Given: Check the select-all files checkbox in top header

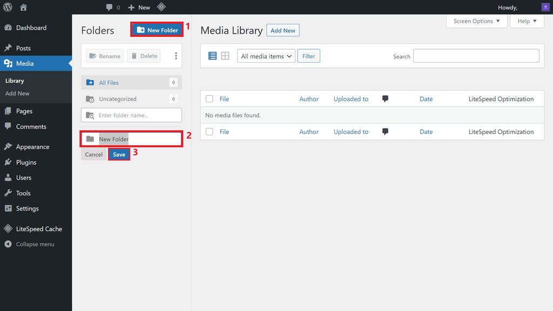Looking at the screenshot, I should pos(209,99).
